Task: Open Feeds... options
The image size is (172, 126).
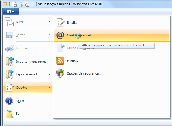Action: tap(112, 61)
